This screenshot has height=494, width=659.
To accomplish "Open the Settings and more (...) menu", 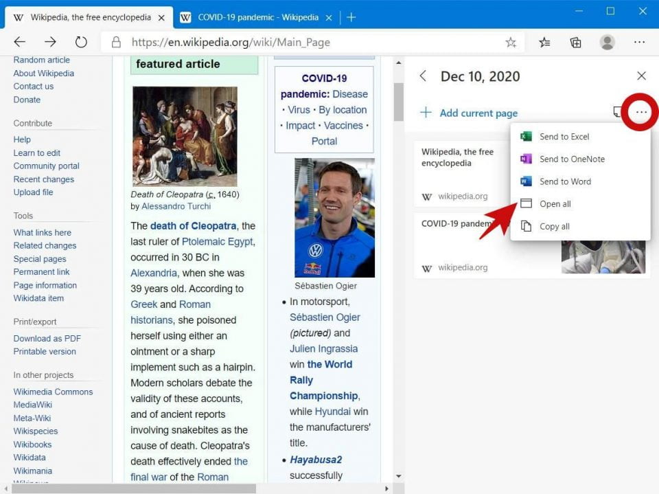I will click(x=639, y=41).
